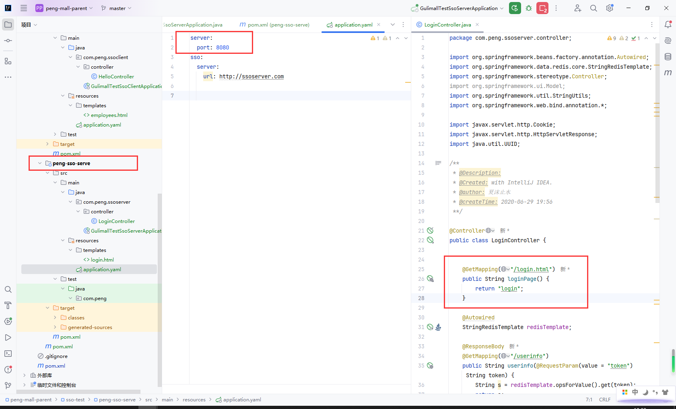Open the Problems tool window

(8, 370)
